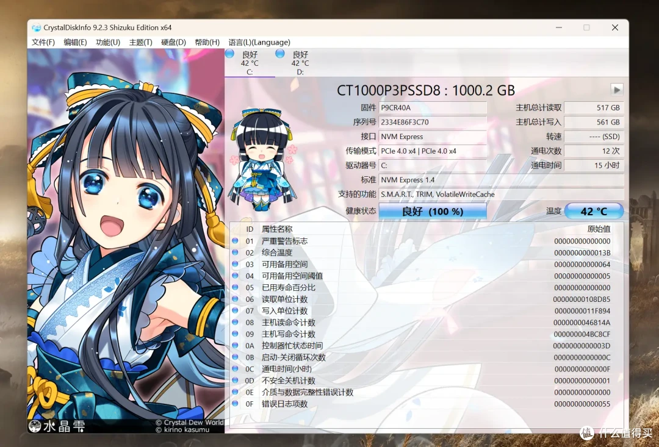Open the 语言(L)(Language) menu
The image size is (659, 447).
(x=259, y=42)
